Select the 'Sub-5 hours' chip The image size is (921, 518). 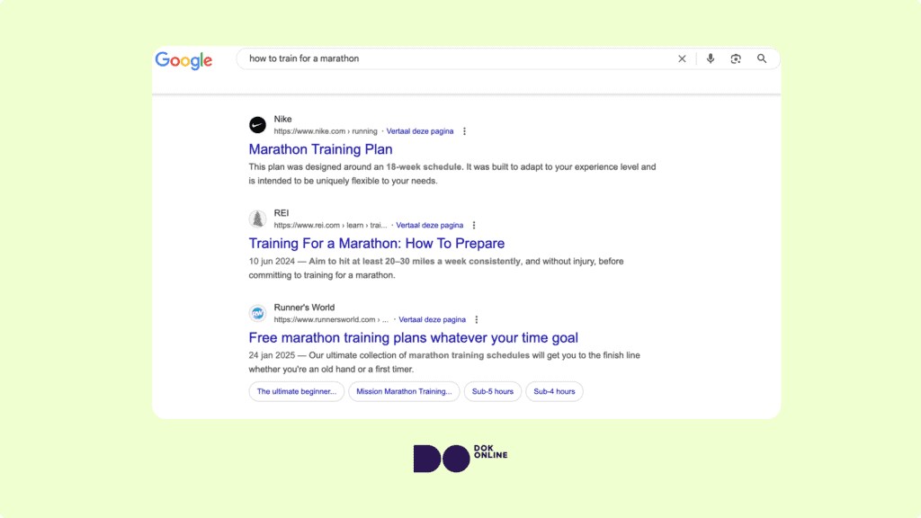[493, 391]
